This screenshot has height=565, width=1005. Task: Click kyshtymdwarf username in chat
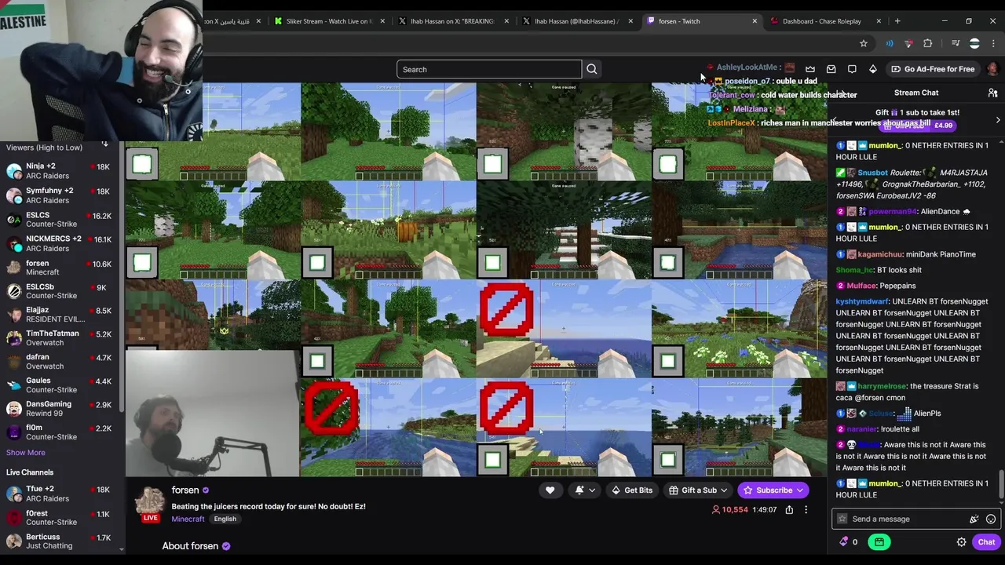point(862,301)
